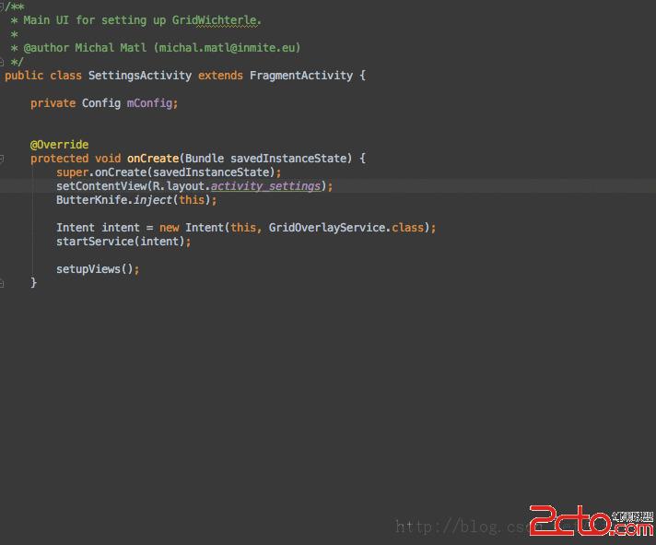Click the activity_settings resource reference
The height and width of the screenshot is (545, 656).
pyautogui.click(x=265, y=186)
